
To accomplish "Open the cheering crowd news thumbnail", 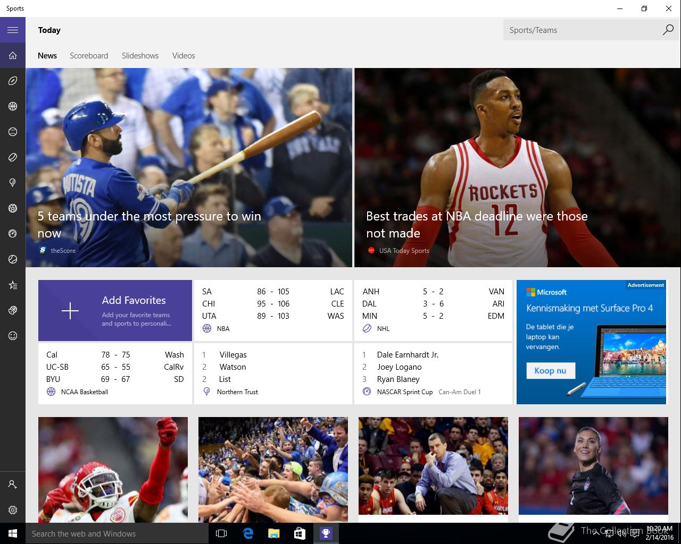I will coord(273,470).
